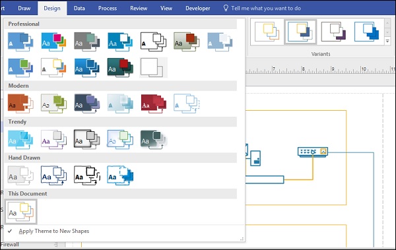Image resolution: width=396 pixels, height=250 pixels.
Task: Select the orange Modern theme
Action: (x=20, y=104)
